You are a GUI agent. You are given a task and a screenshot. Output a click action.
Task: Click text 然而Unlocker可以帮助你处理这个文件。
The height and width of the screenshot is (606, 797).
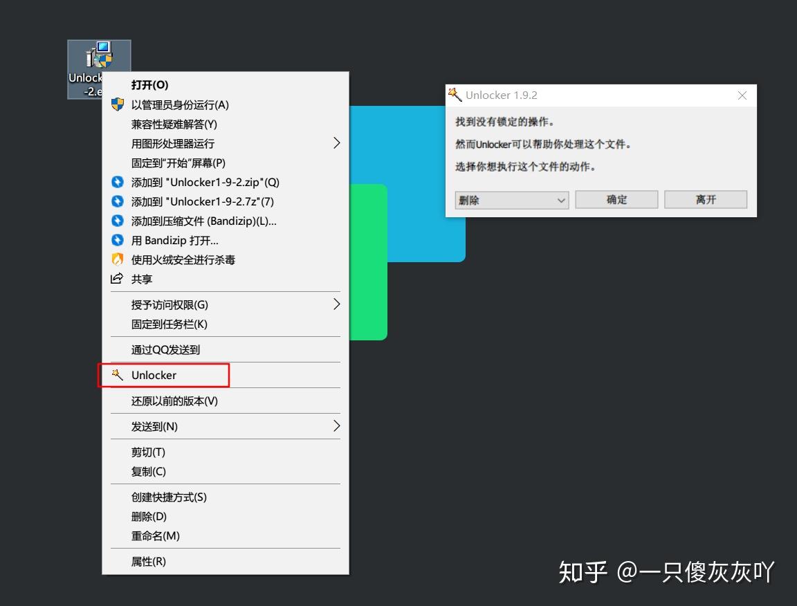tap(543, 144)
